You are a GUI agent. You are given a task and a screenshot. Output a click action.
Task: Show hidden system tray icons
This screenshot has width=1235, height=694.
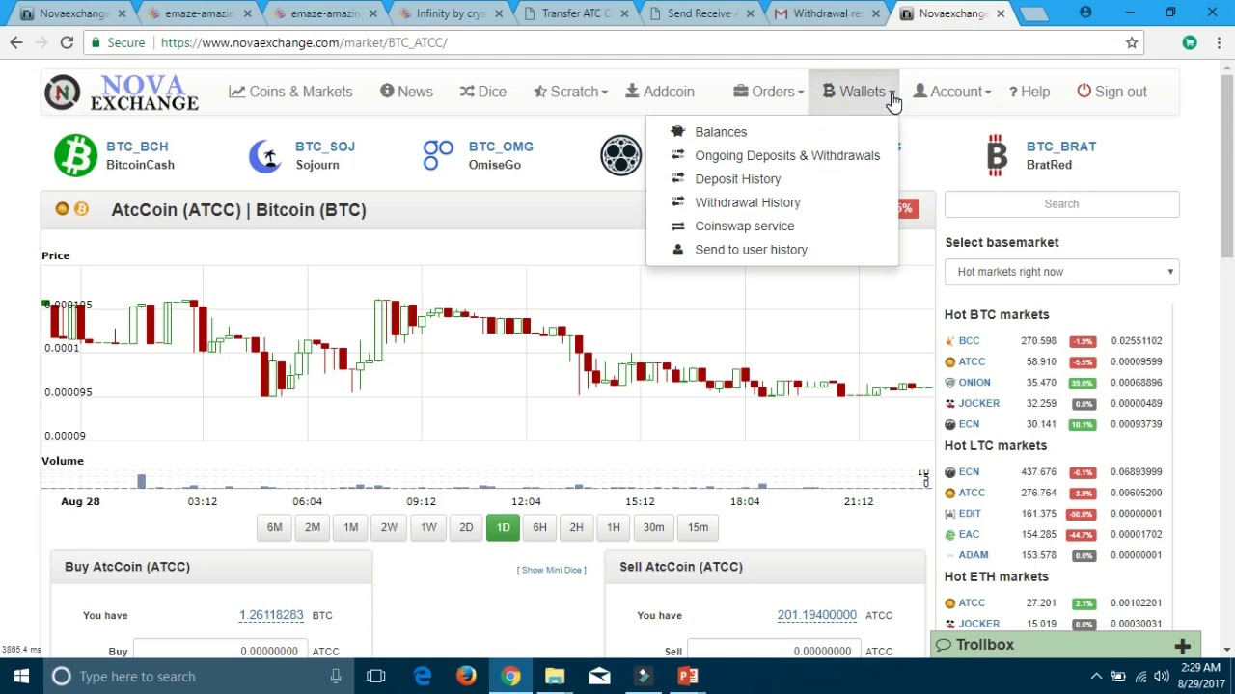1096,676
